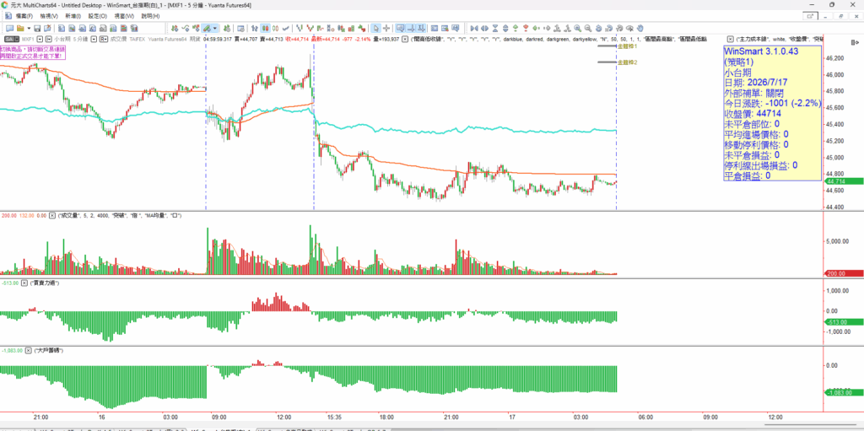Select the pointer cursor tool
Viewport: 864px width, 431px height.
pos(375,28)
